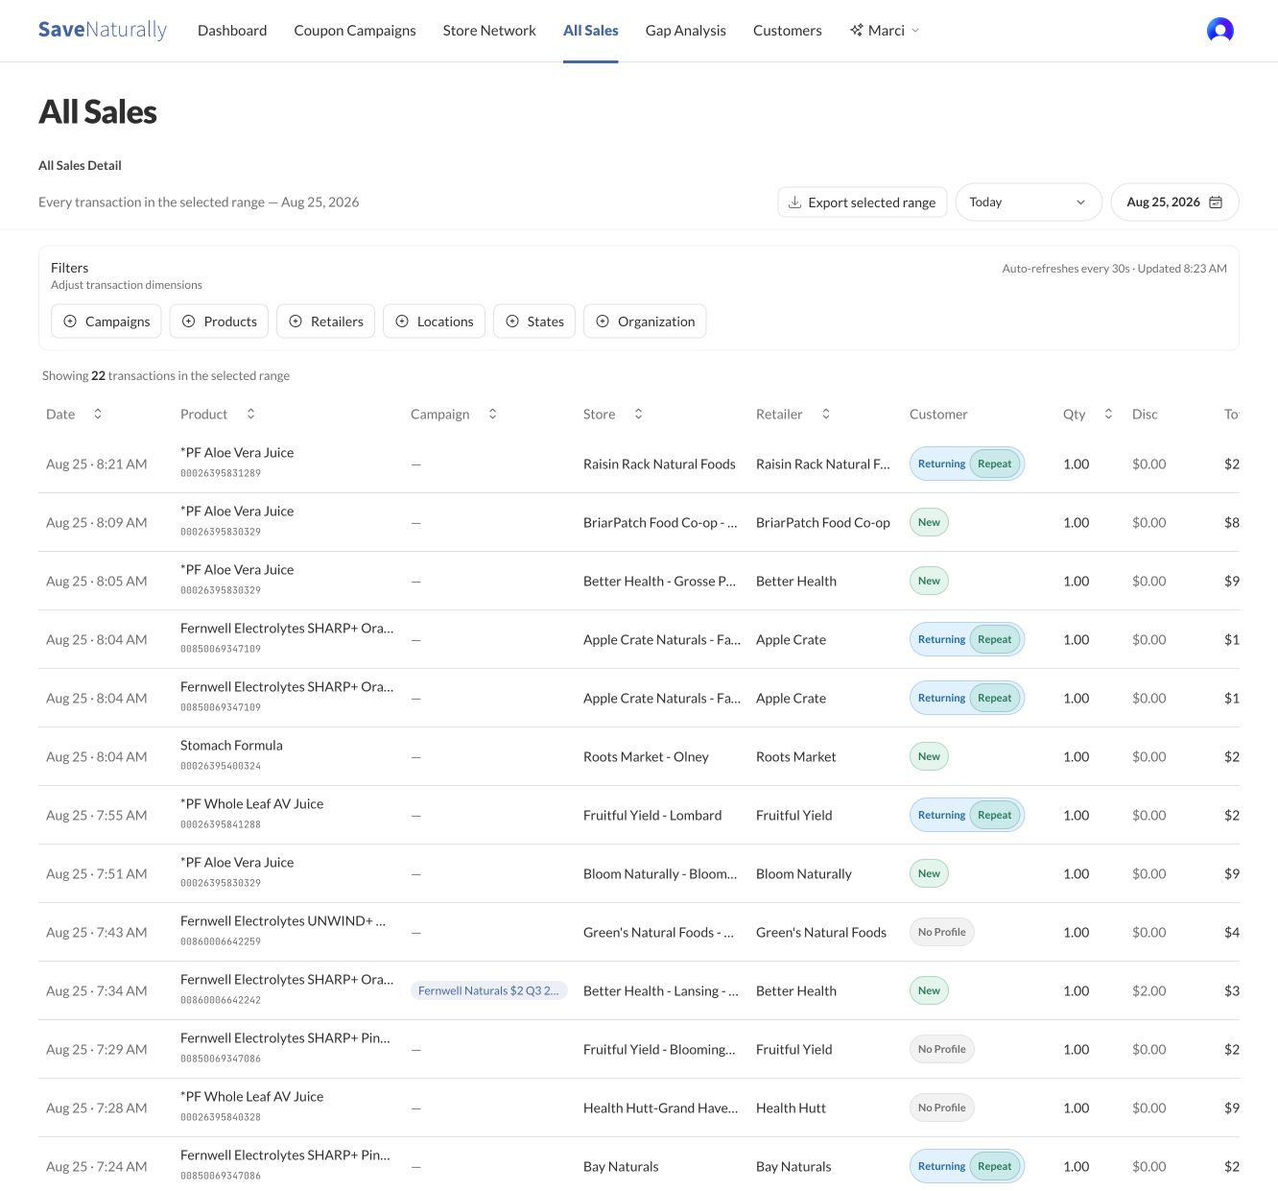1278x1191 pixels.
Task: Click Fruitful Yield - Lombard store cell
Action: pos(652,816)
